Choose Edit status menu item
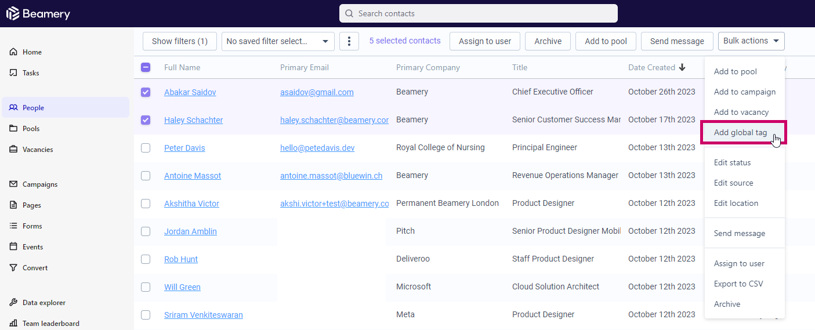The width and height of the screenshot is (815, 330). tap(745, 163)
